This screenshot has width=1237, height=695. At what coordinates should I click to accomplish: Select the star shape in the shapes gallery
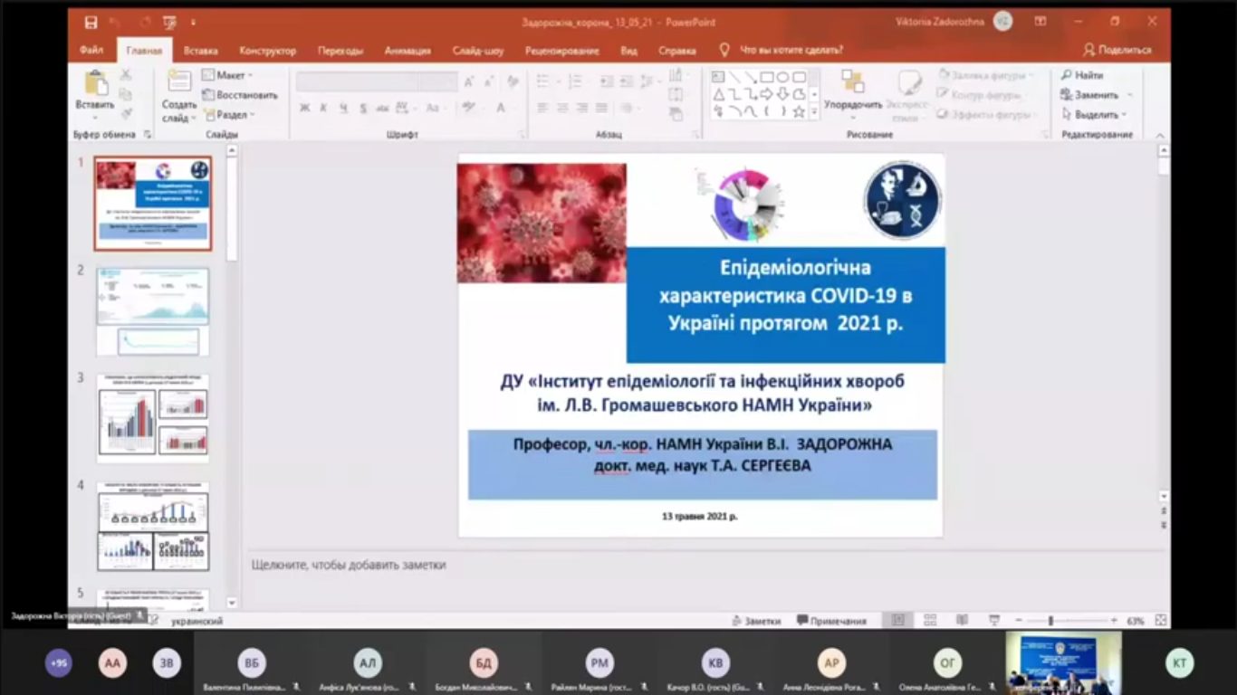point(799,111)
